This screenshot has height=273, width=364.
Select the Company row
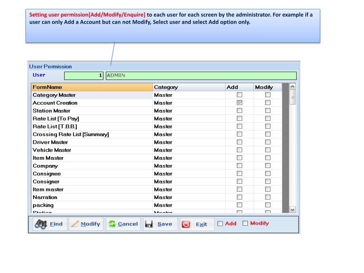157,166
